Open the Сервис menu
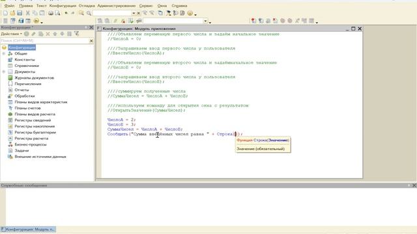The image size is (417, 234). tap(146, 6)
